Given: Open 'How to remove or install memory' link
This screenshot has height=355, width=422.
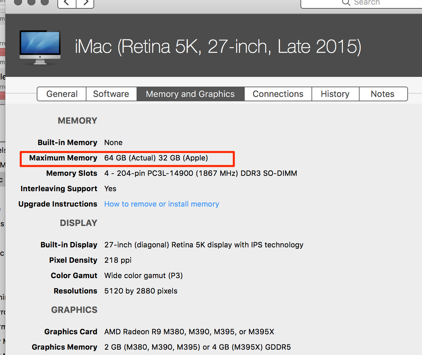Looking at the screenshot, I should coord(162,204).
